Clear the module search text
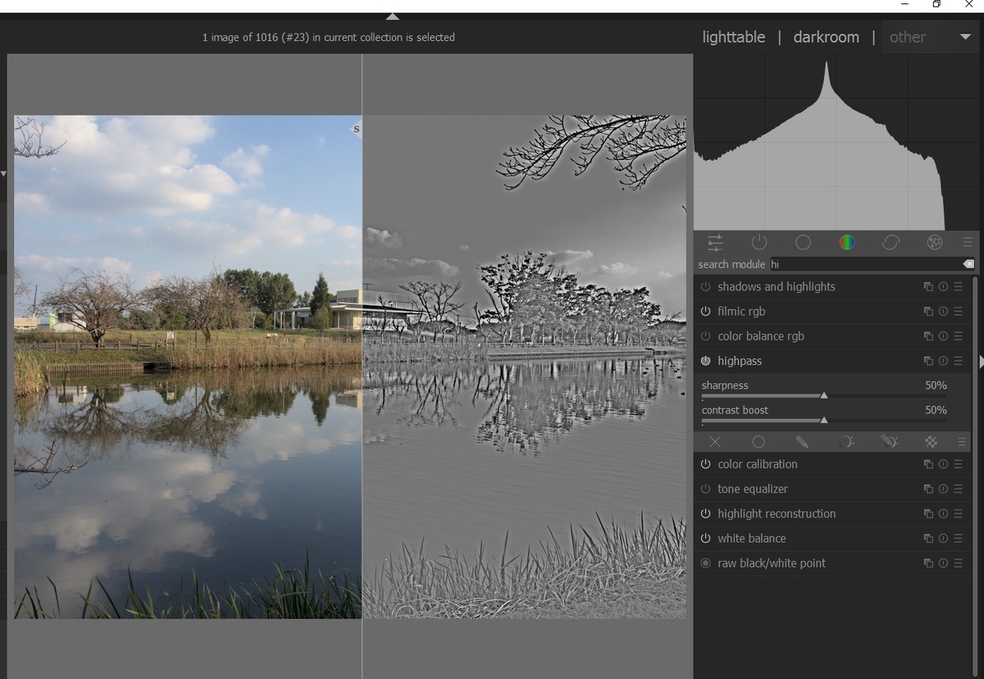Screen dimensions: 984x679 click(968, 264)
